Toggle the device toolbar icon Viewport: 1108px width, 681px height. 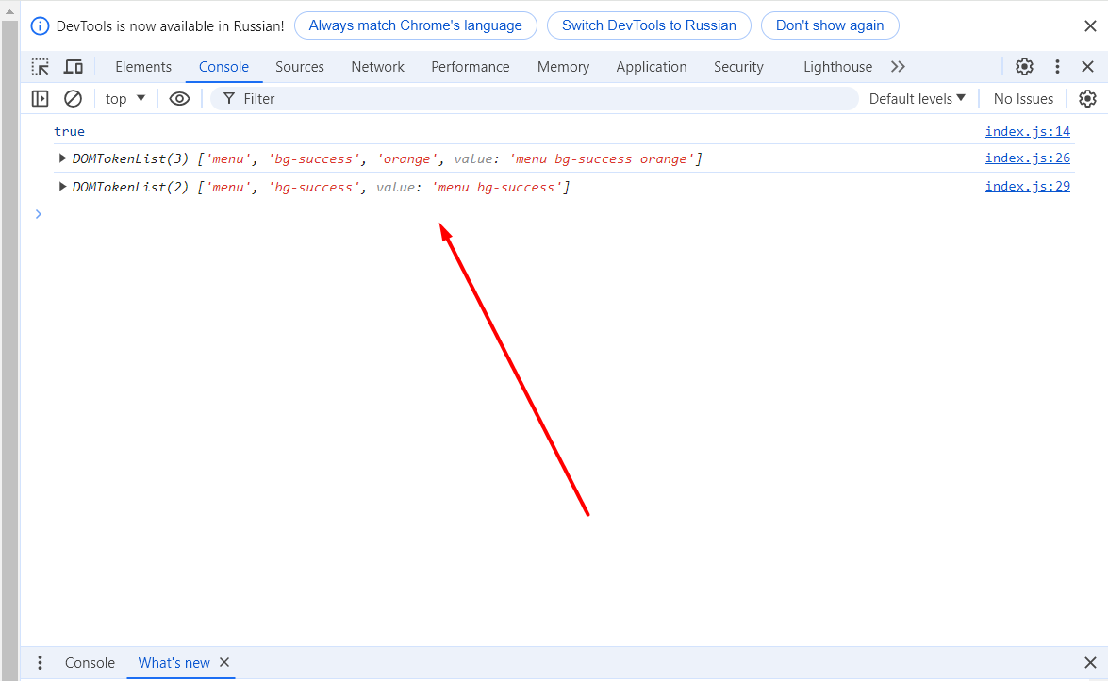pos(74,66)
